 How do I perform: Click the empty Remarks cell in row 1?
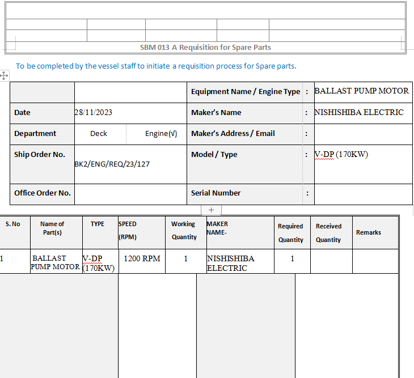(x=375, y=261)
